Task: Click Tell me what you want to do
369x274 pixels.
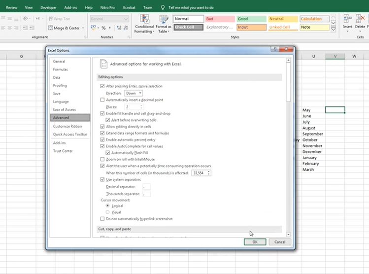Action: [191, 7]
